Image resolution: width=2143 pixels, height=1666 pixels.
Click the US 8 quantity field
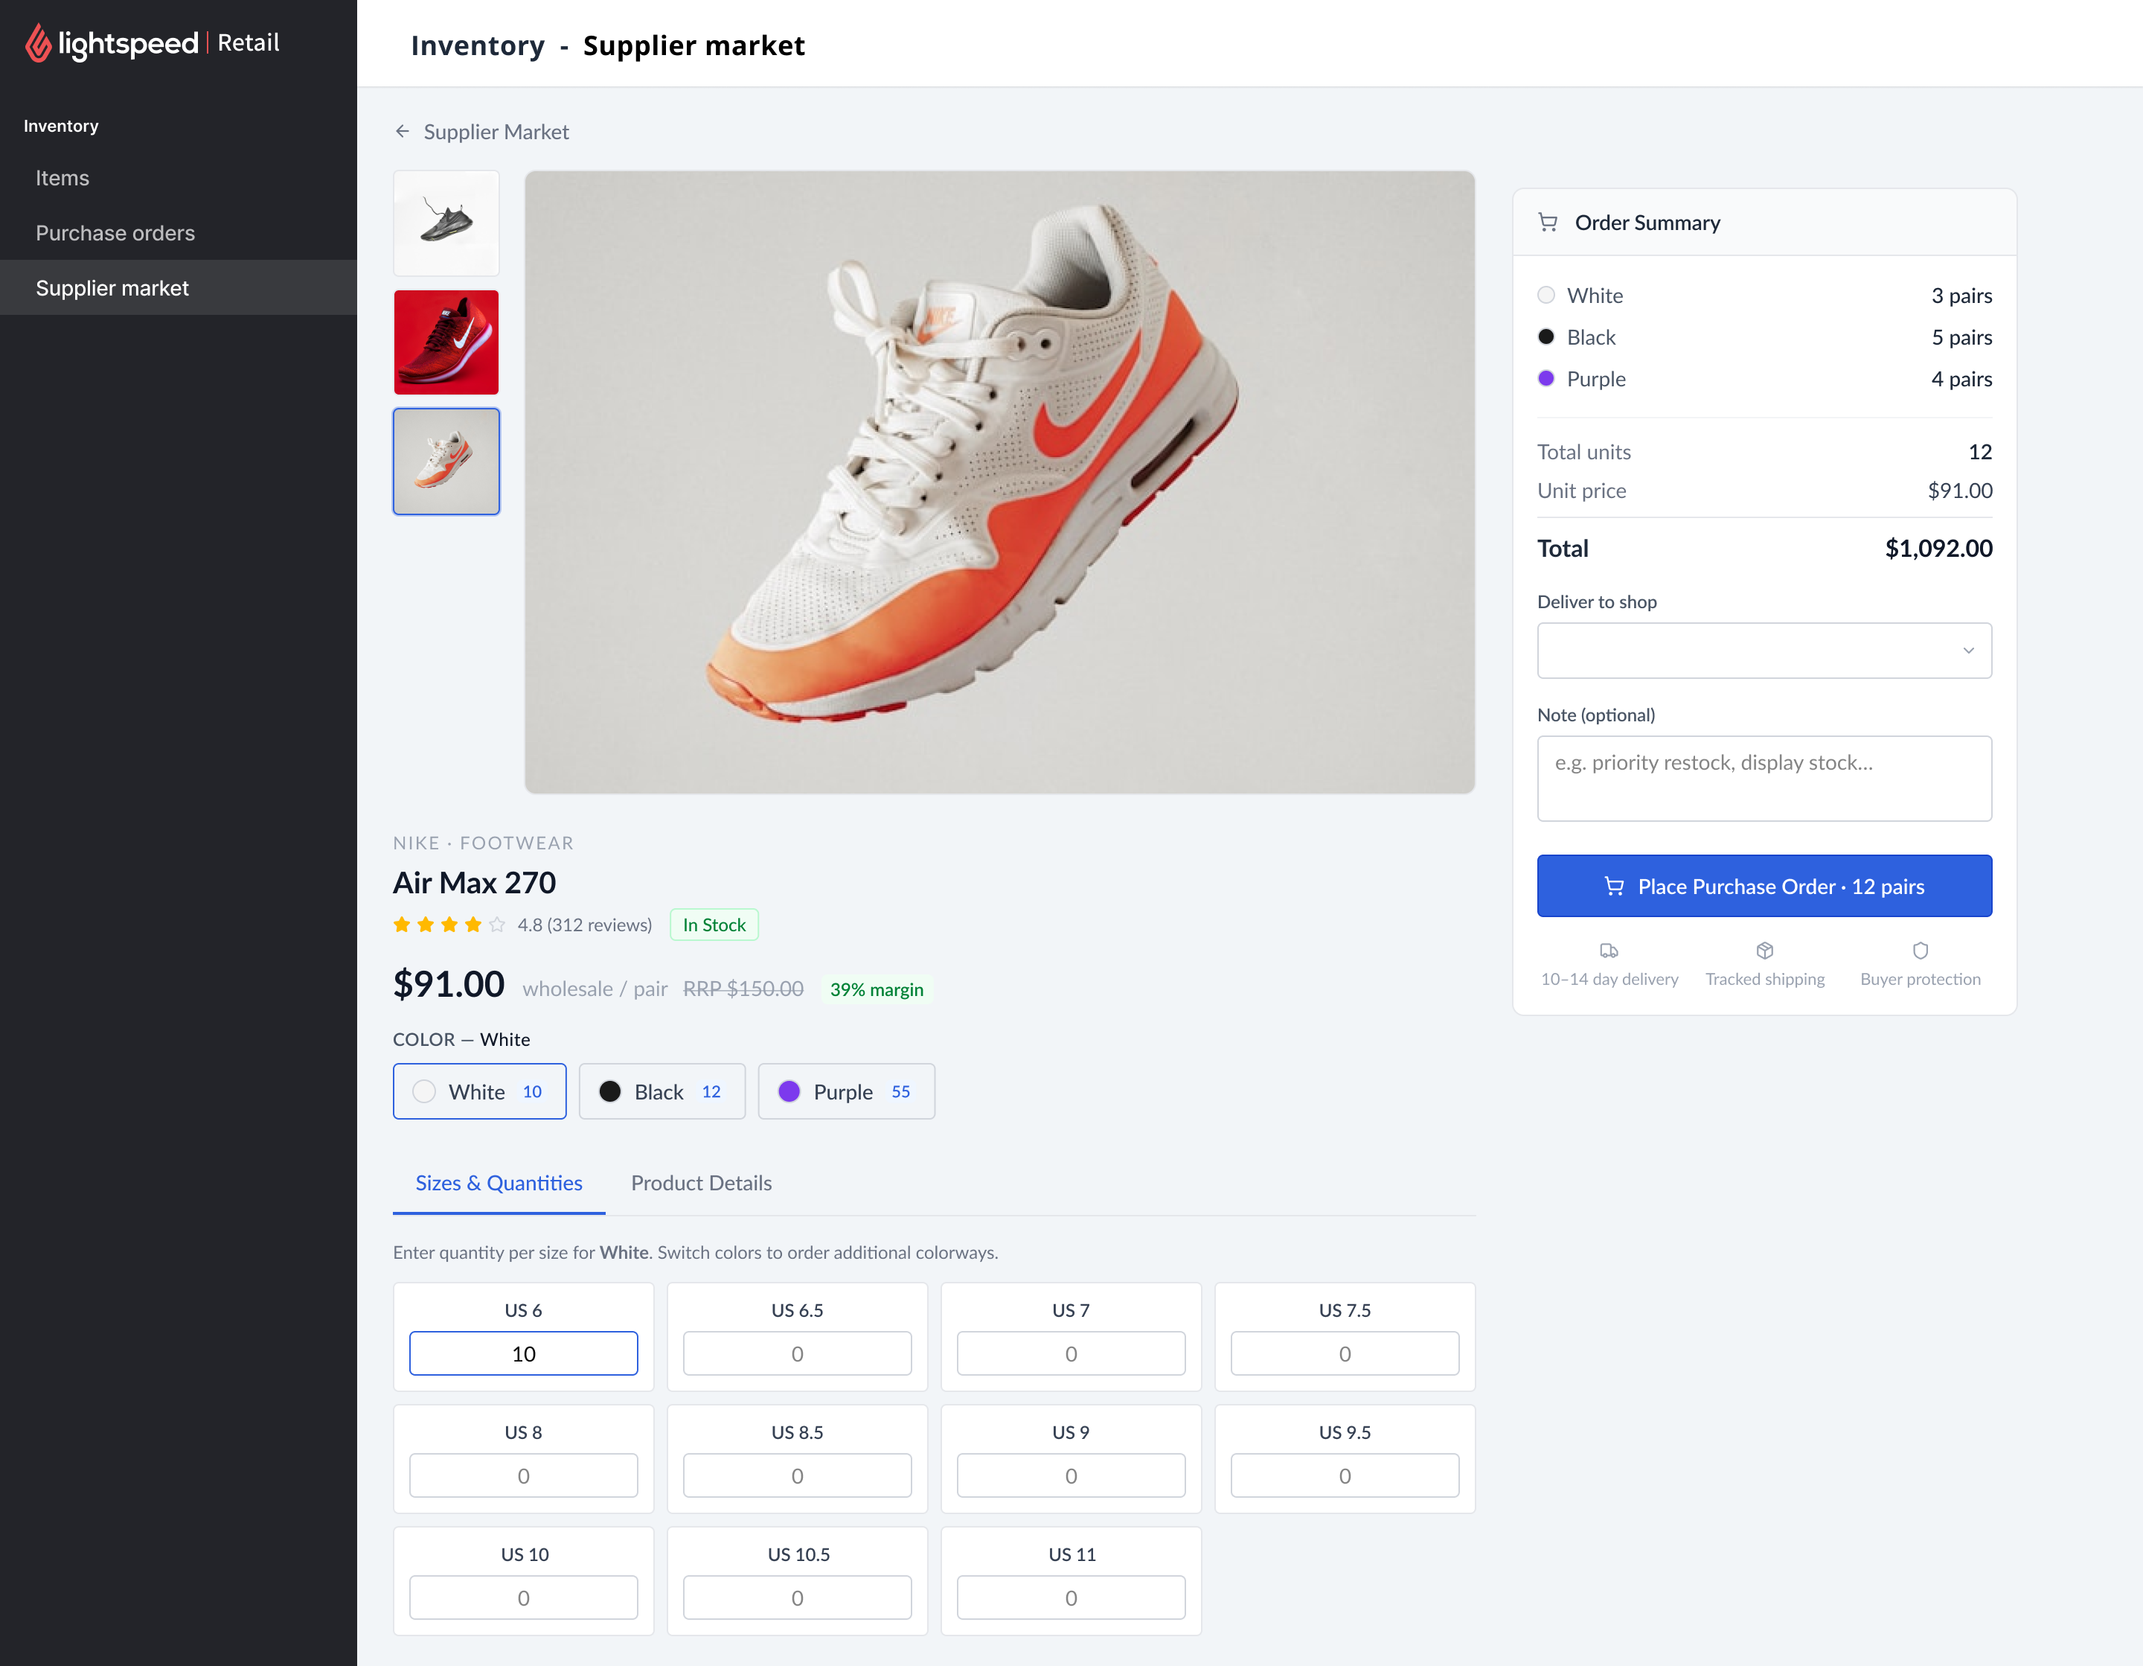click(x=523, y=1475)
